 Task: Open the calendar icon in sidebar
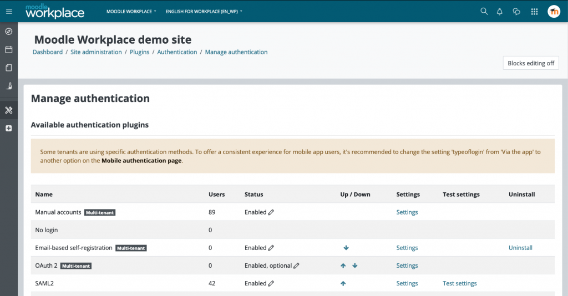pos(9,49)
